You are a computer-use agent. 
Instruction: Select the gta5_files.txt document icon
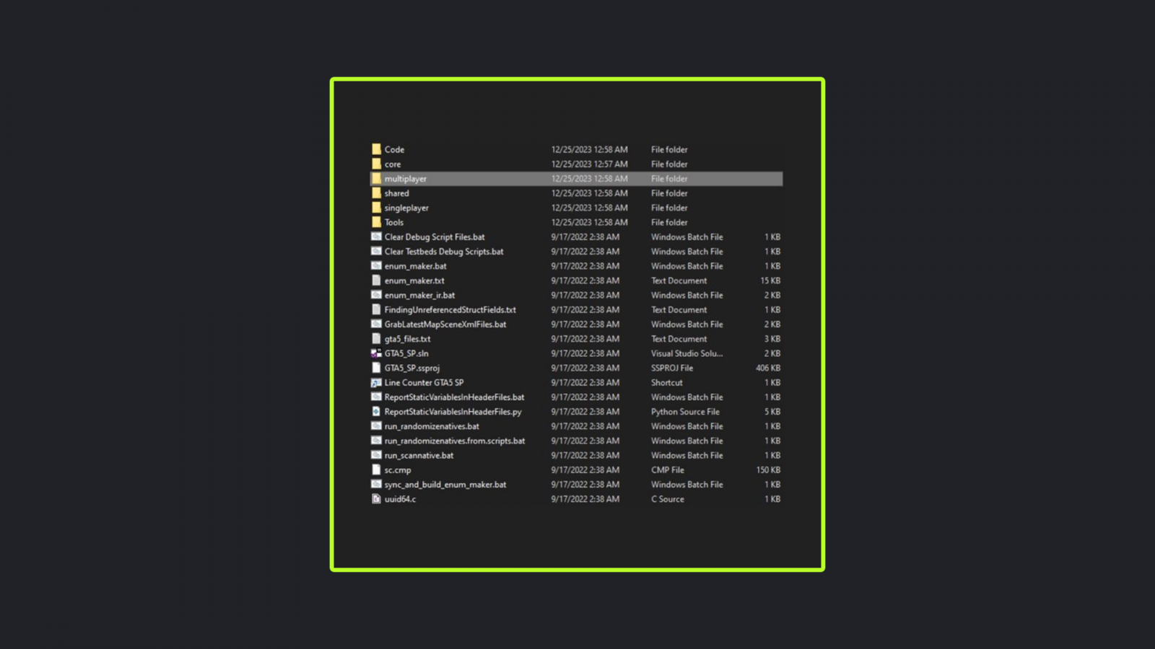click(x=376, y=339)
